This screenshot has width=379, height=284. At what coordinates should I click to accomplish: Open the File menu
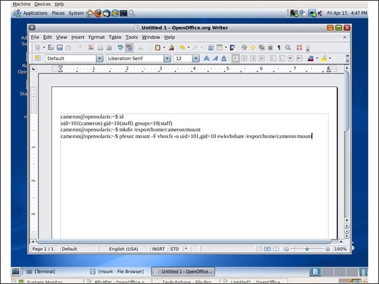coord(35,37)
